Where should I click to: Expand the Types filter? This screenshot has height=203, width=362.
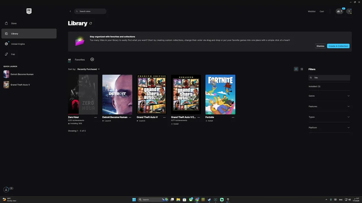[329, 117]
